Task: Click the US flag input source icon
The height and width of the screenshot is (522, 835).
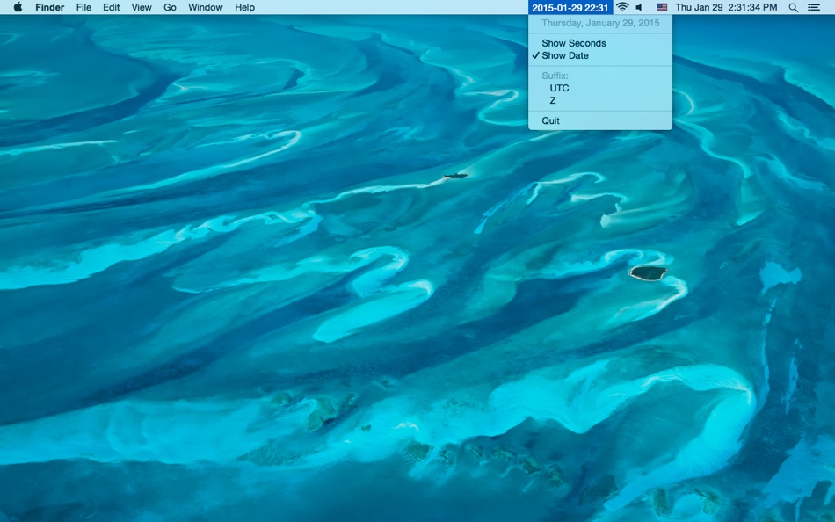Action: pyautogui.click(x=663, y=7)
